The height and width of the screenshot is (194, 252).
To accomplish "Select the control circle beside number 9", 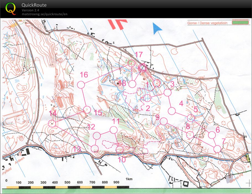I will point(164,121).
